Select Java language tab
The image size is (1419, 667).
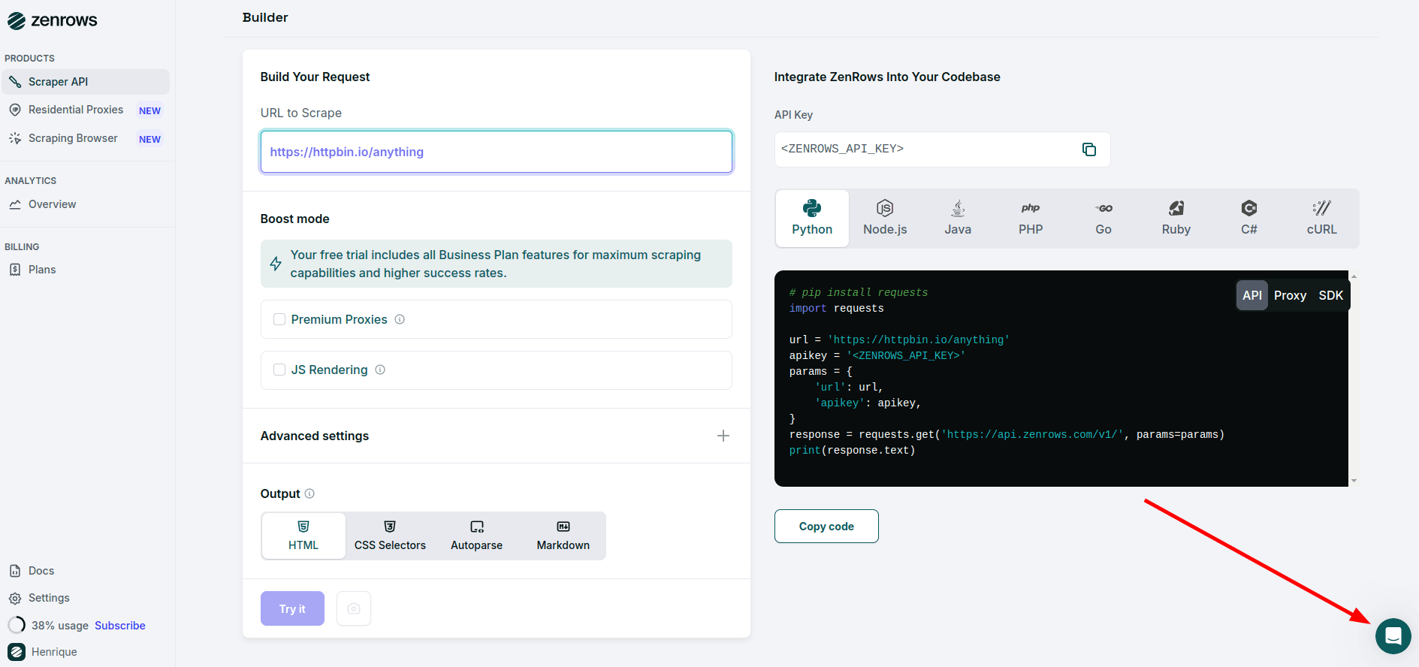point(958,219)
